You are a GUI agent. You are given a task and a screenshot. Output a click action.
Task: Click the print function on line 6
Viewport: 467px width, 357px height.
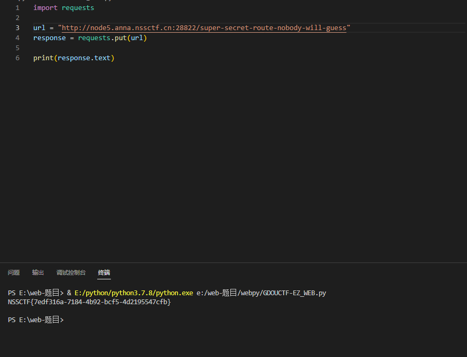(x=43, y=58)
